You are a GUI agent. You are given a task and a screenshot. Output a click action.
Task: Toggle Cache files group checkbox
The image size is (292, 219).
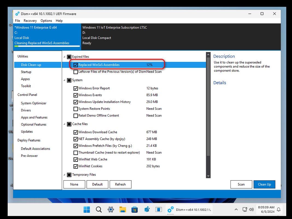click(x=69, y=124)
